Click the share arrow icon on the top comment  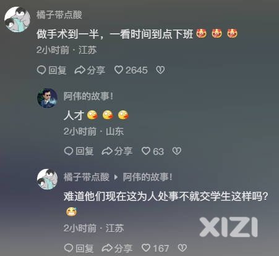tap(80, 70)
